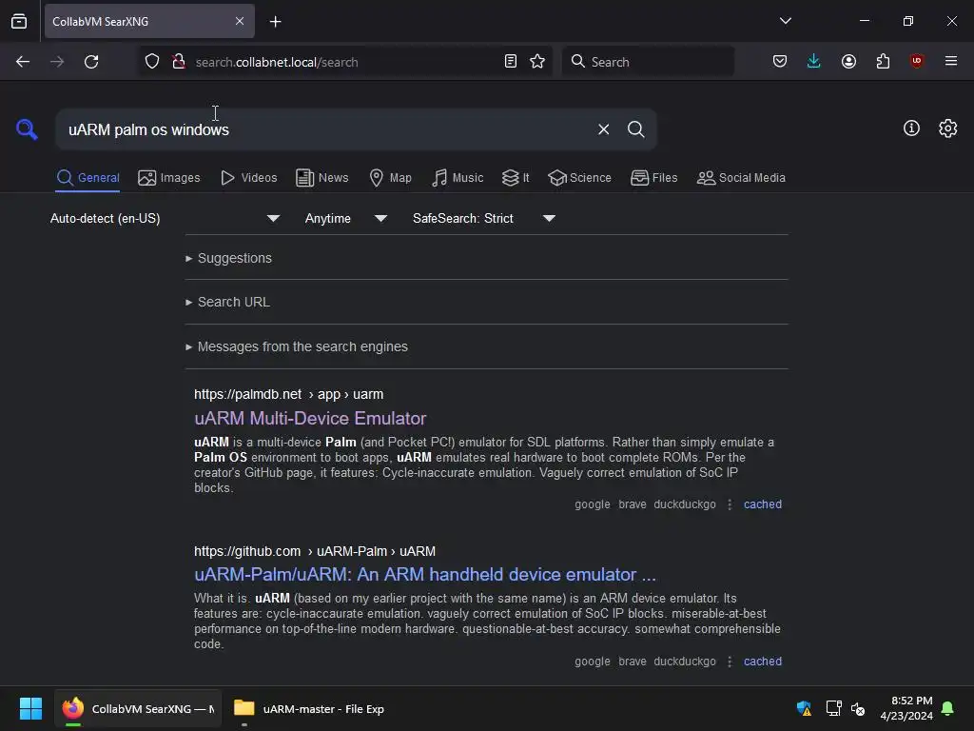Viewport: 974px width, 731px height.
Task: Switch to uARM-master File Explorer in taskbar
Action: point(309,708)
